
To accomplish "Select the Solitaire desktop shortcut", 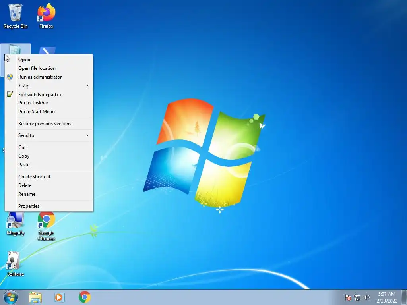I will coord(16,264).
